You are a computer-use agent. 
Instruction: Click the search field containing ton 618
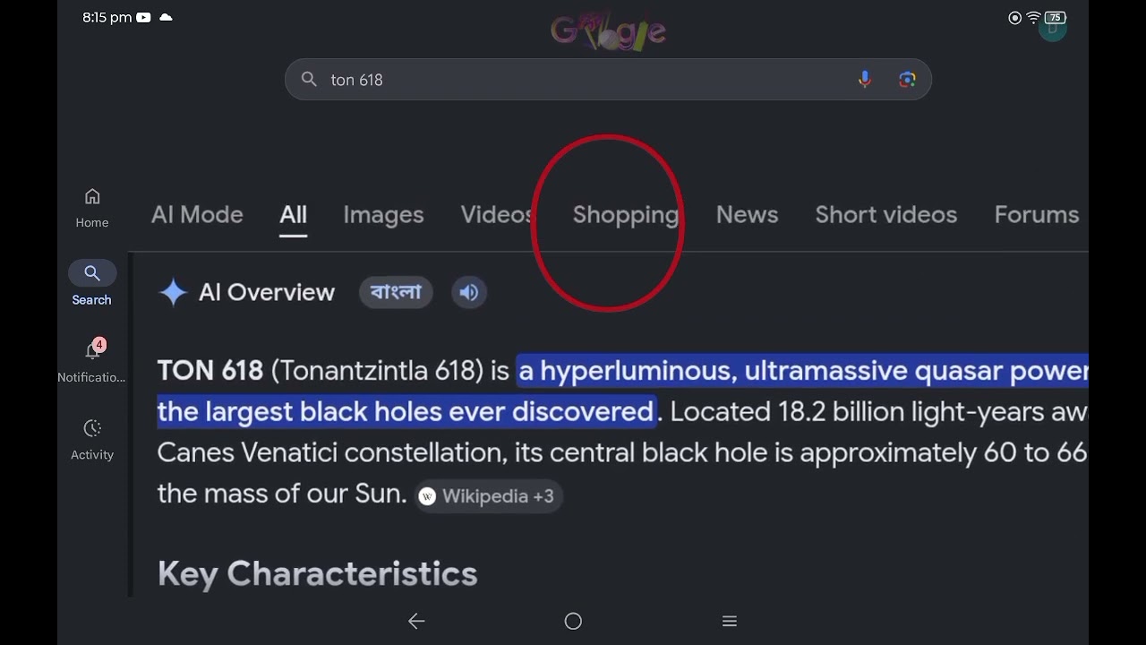coord(608,80)
